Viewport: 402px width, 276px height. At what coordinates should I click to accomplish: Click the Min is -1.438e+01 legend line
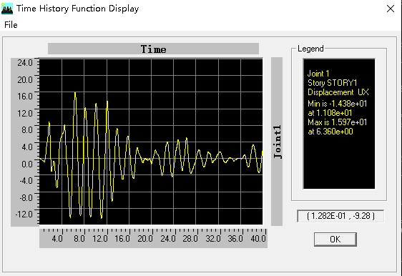[x=337, y=104]
